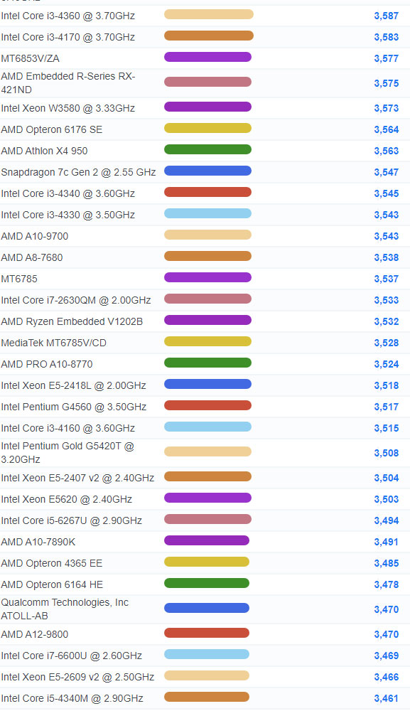Click the AMD A10-7890K entry

point(38,542)
